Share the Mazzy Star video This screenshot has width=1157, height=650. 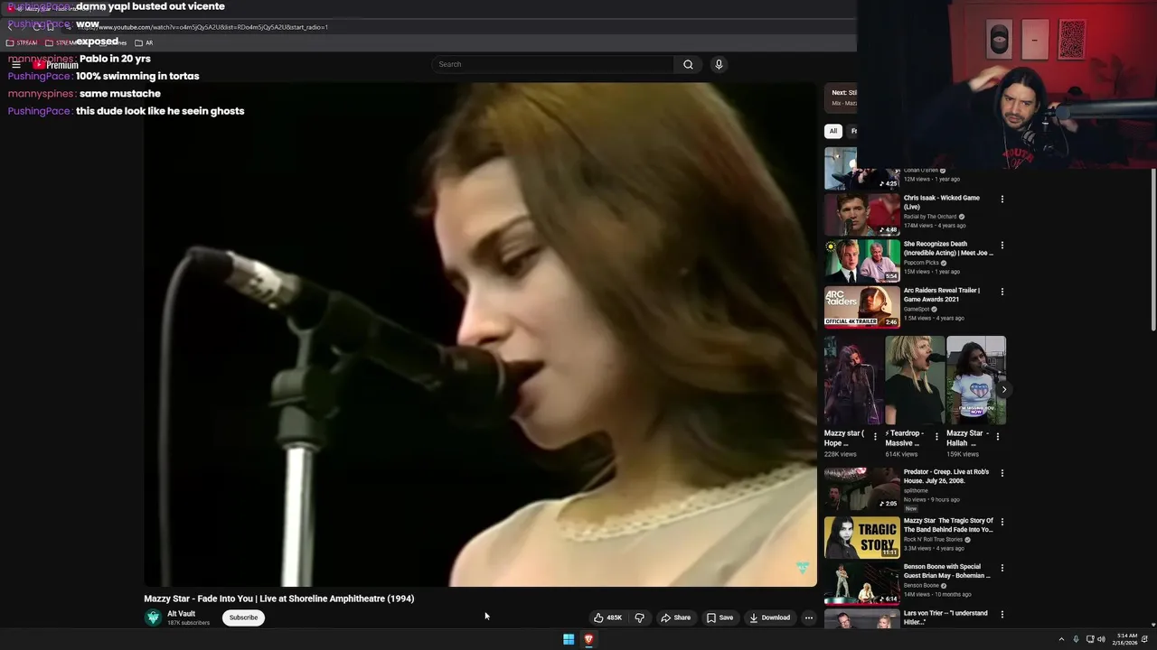675,617
